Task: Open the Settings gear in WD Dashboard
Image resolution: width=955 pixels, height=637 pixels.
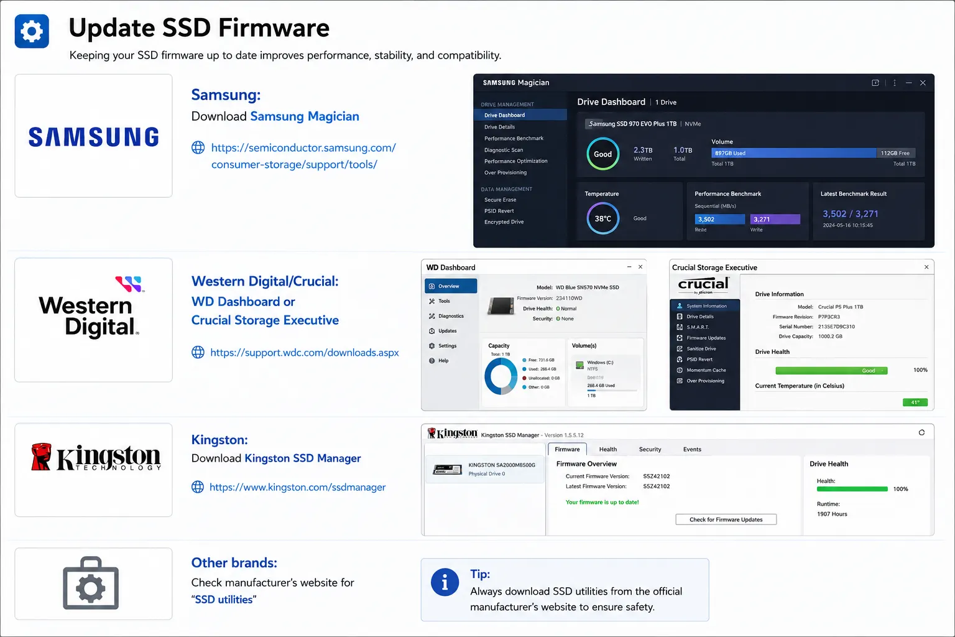Action: point(431,346)
